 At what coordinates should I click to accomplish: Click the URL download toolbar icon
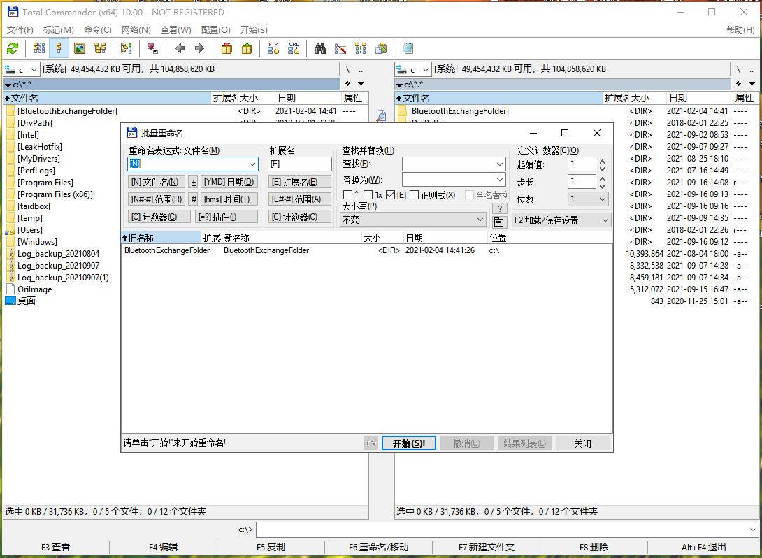point(292,48)
